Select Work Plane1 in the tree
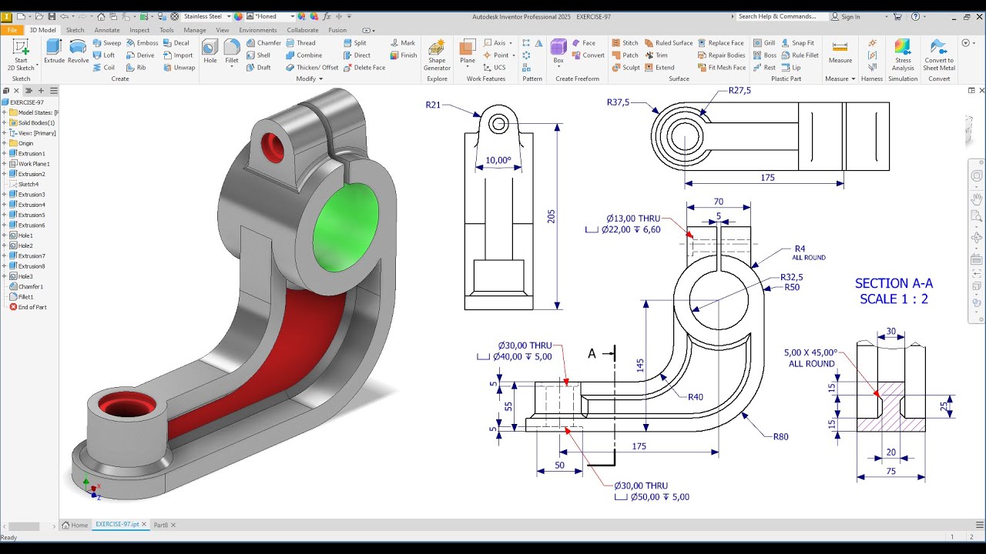 click(29, 163)
